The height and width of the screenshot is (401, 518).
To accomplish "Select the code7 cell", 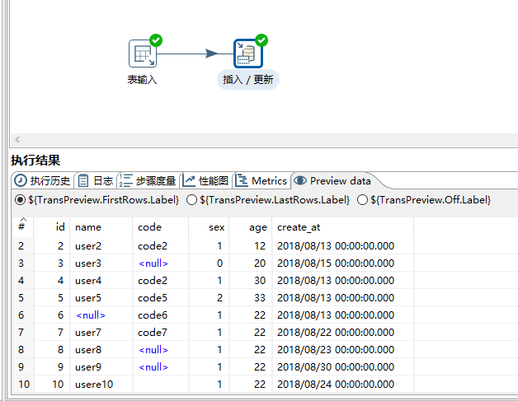I will click(161, 333).
